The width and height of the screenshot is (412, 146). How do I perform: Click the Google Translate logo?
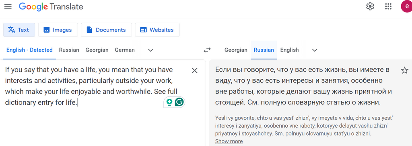tap(51, 6)
